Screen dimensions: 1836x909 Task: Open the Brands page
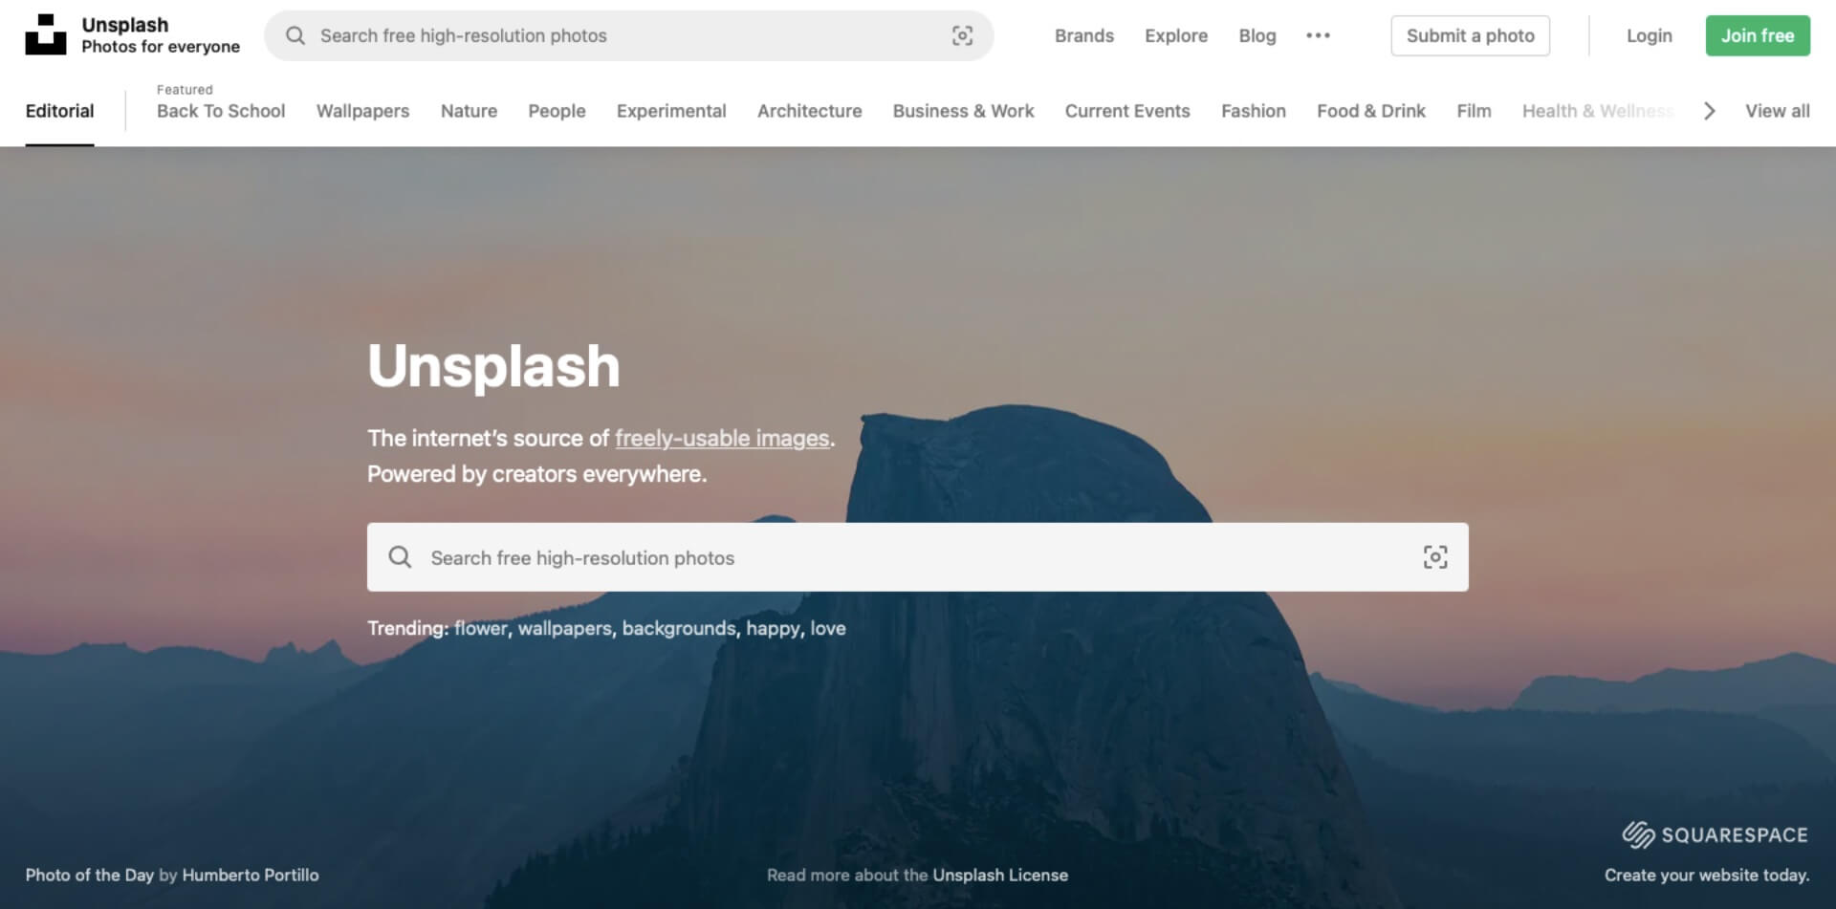1084,35
